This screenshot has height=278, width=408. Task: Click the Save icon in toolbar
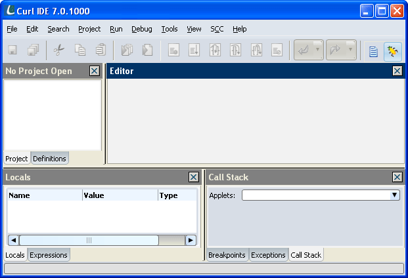tap(12, 50)
